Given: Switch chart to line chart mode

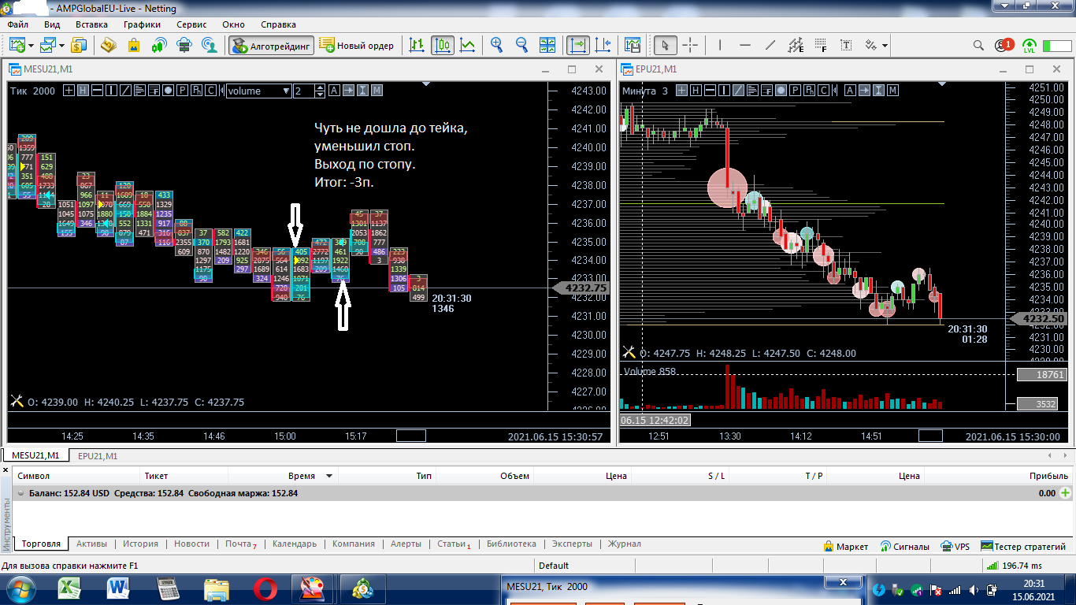Looking at the screenshot, I should pos(468,45).
